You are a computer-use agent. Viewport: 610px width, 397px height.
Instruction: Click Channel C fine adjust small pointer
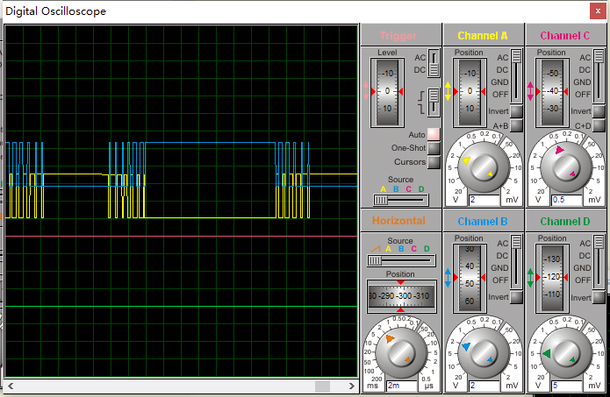(572, 174)
